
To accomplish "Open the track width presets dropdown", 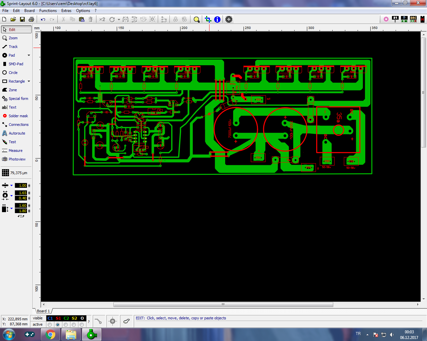I will [11, 185].
